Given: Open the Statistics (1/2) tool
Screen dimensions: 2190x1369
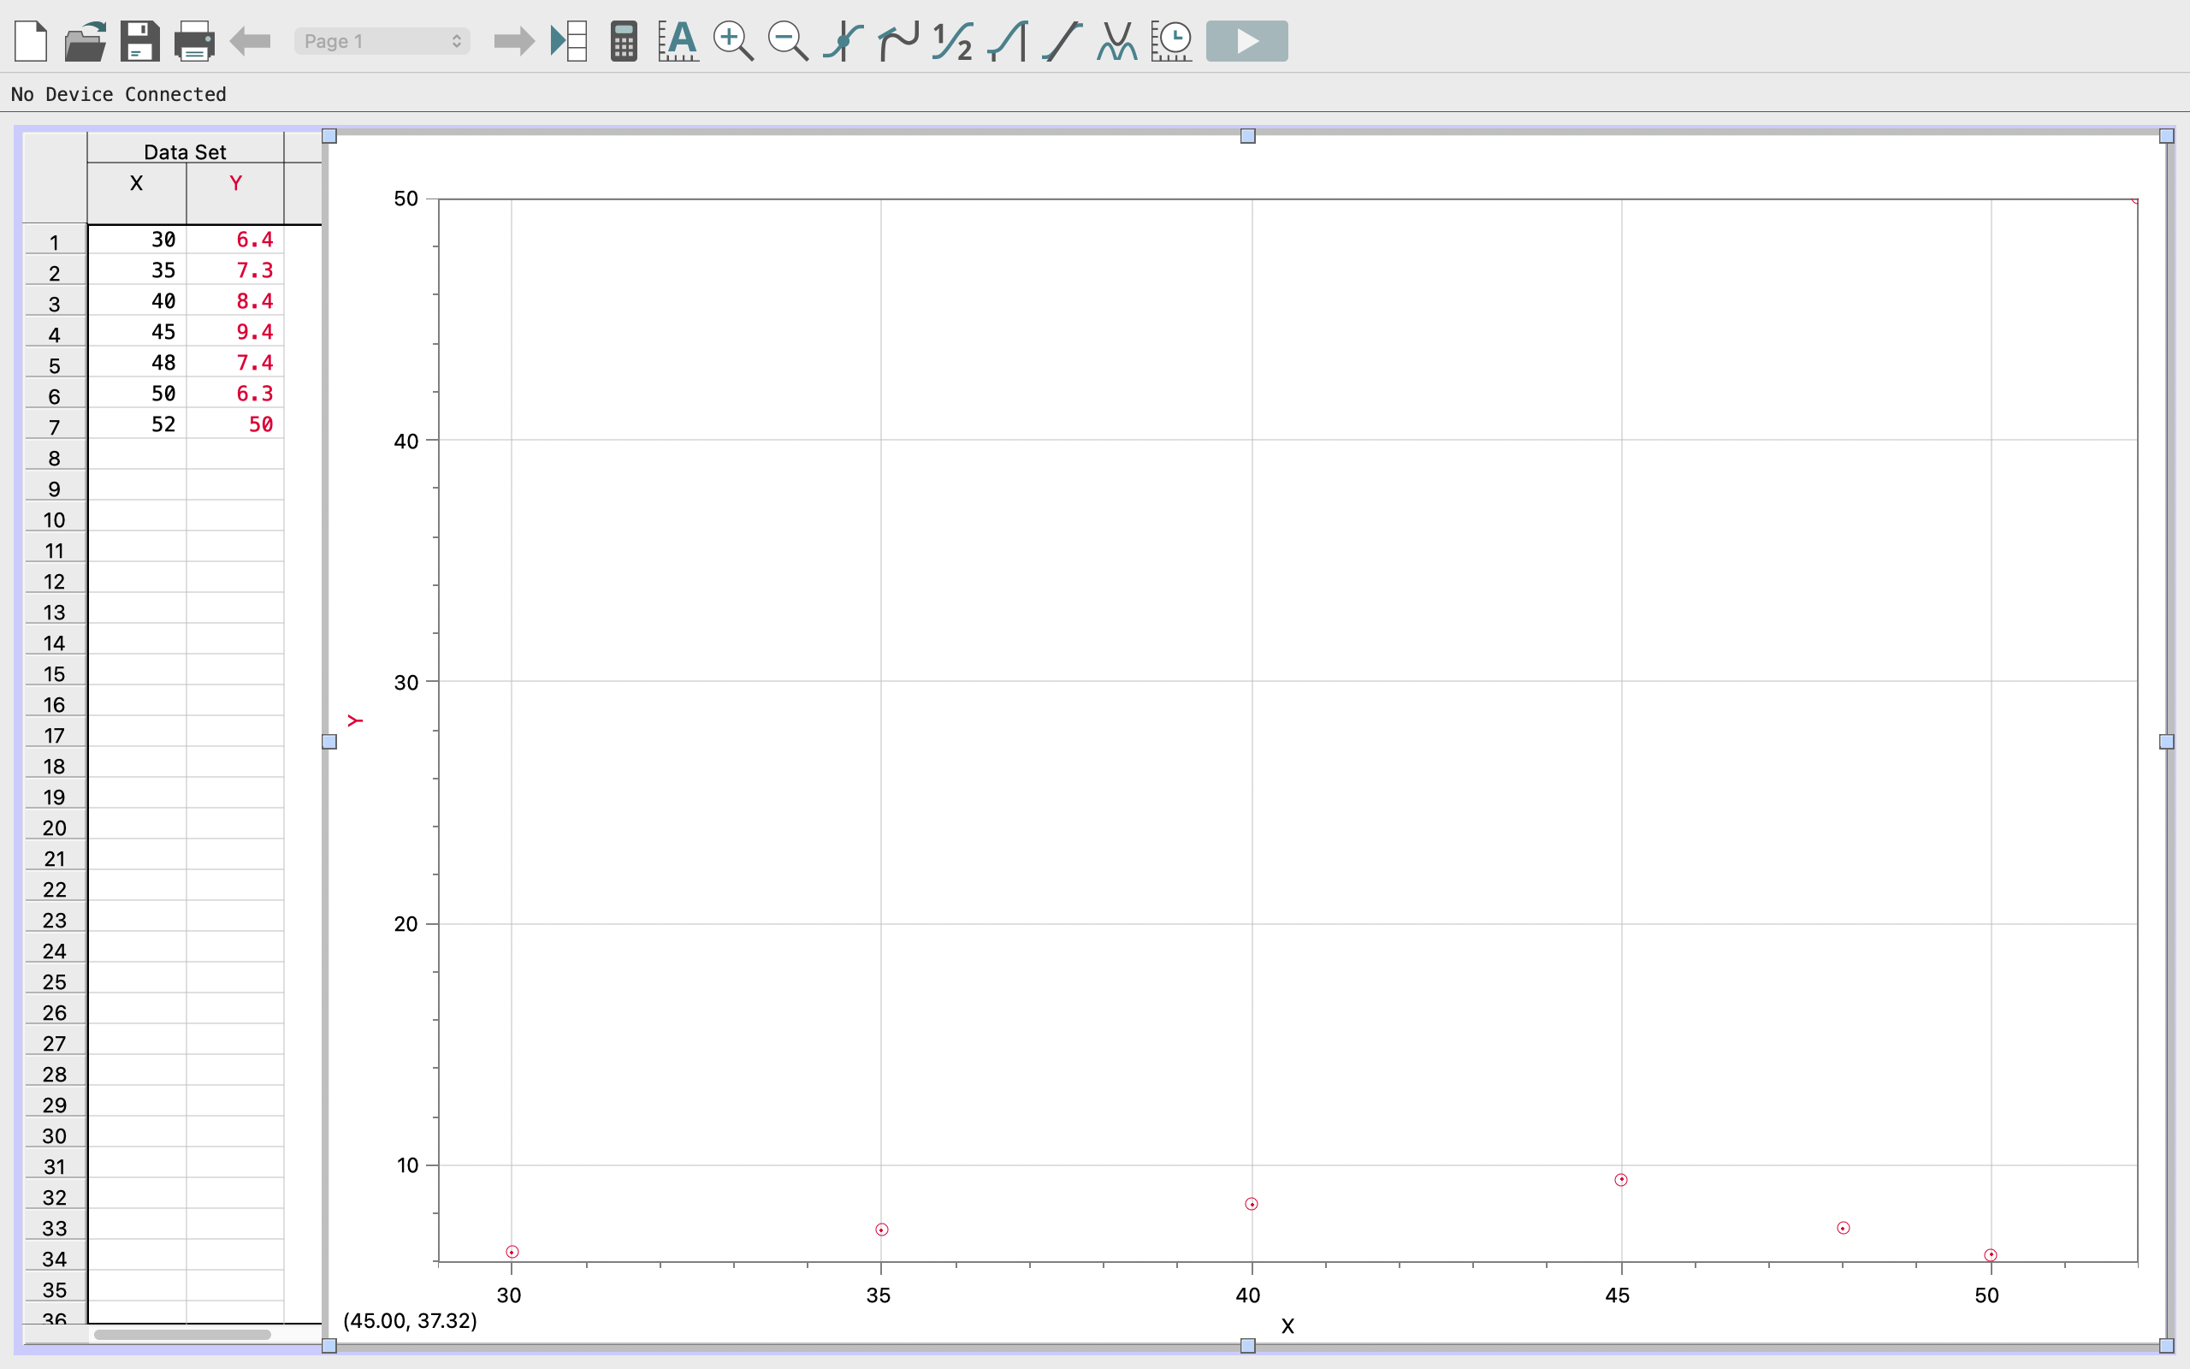Looking at the screenshot, I should click(x=953, y=41).
